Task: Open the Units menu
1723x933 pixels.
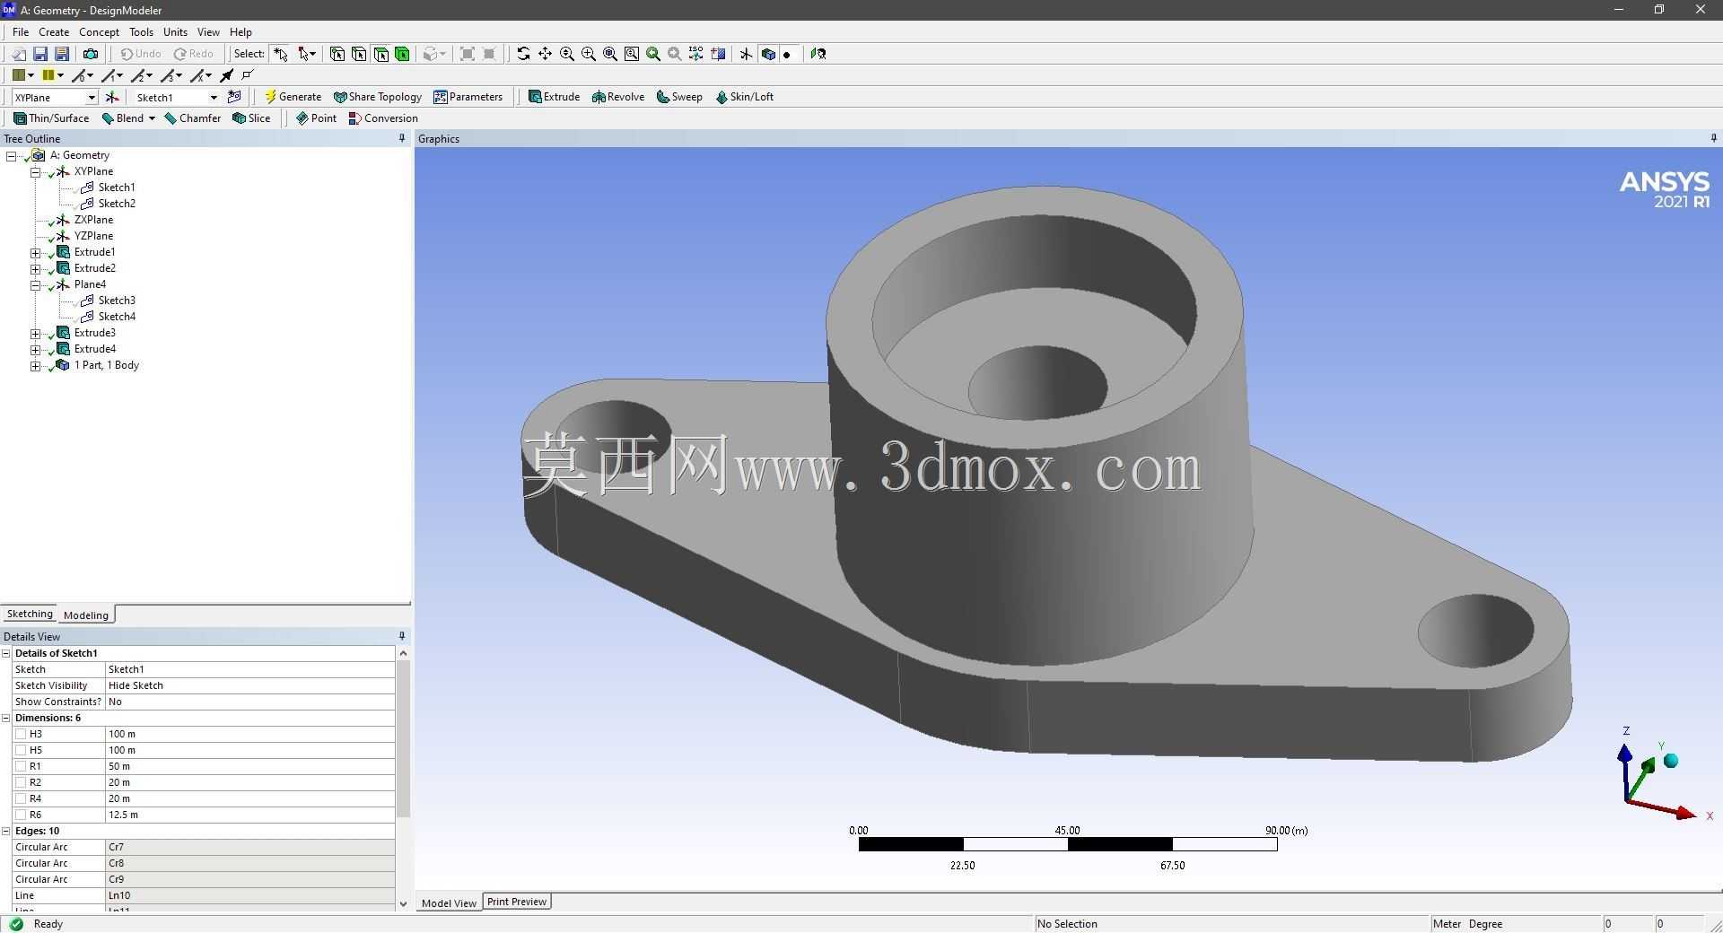Action: coord(175,31)
